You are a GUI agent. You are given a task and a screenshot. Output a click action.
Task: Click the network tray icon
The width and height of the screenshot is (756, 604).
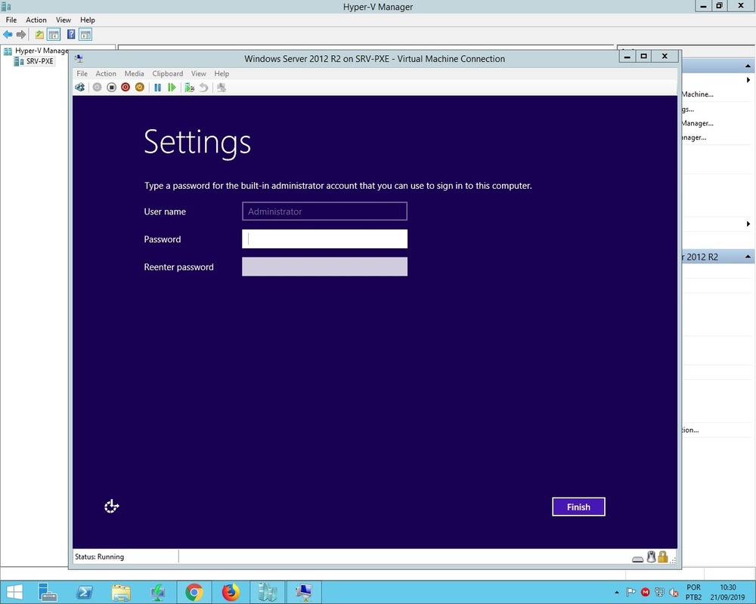[659, 592]
